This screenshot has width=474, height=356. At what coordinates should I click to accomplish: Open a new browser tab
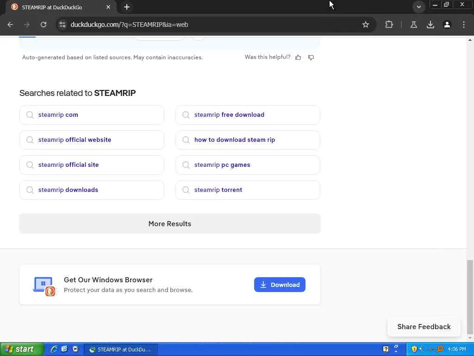click(127, 7)
